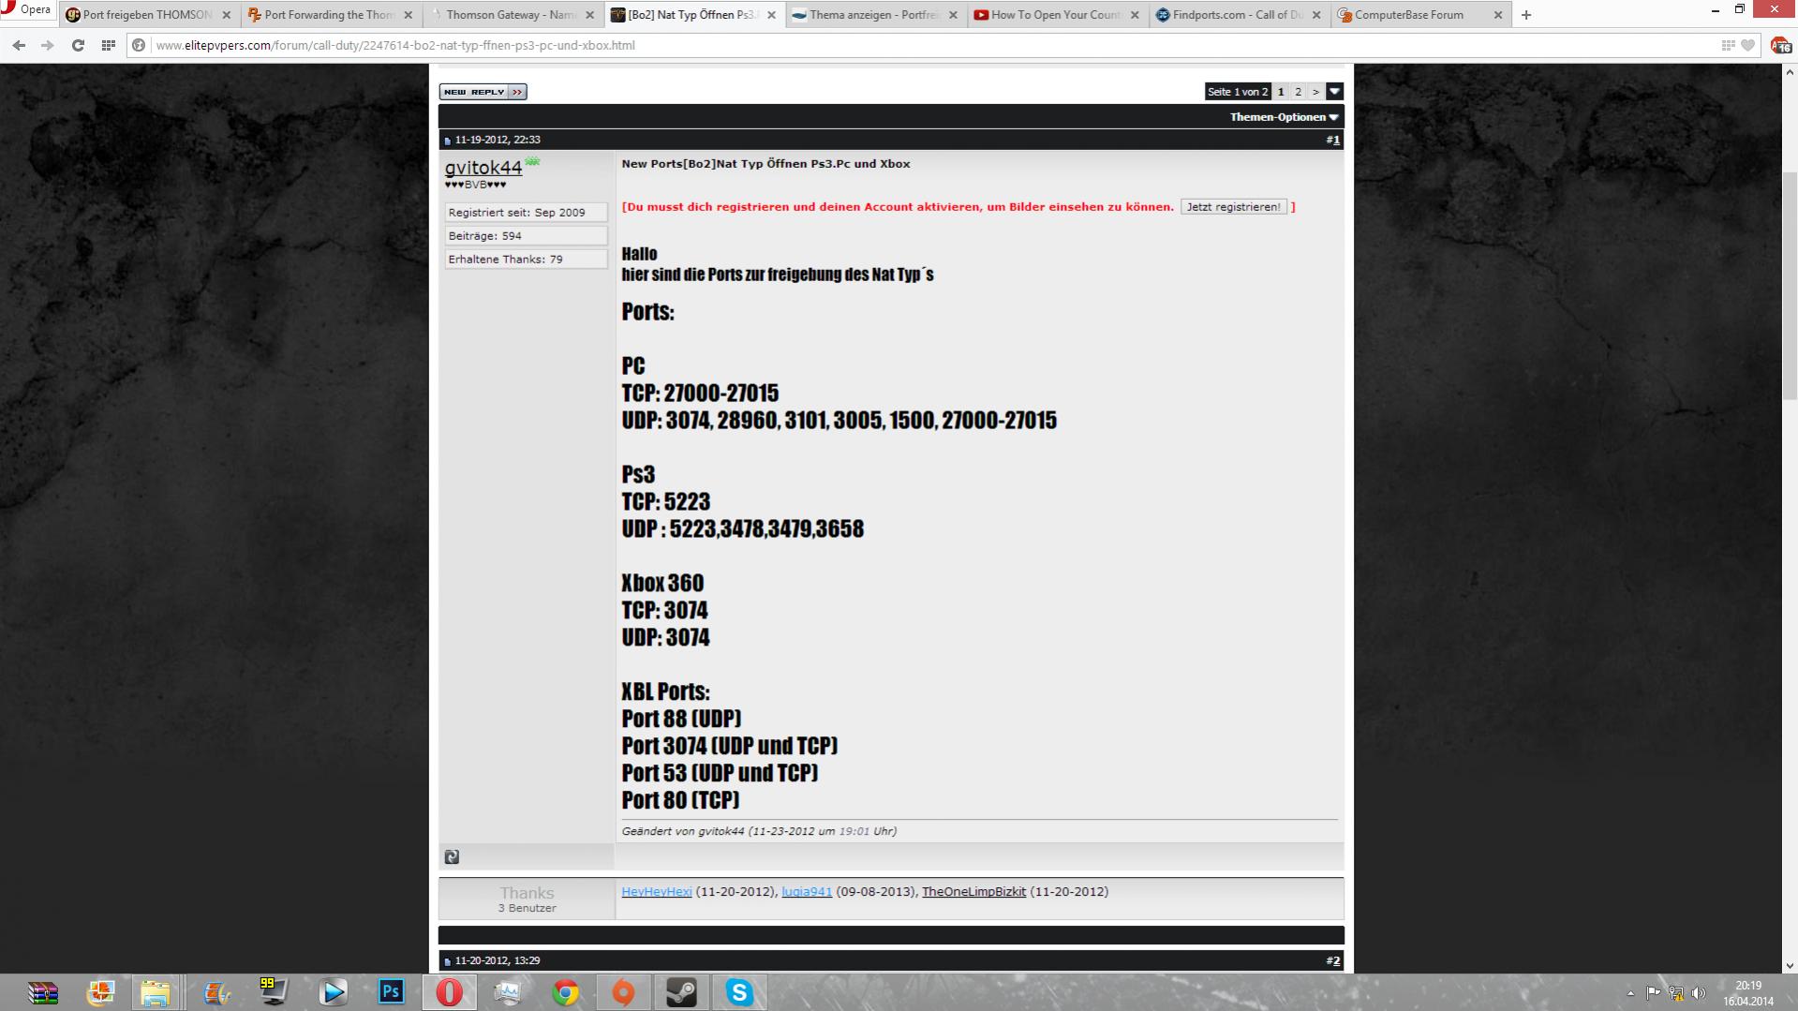Open a new tab with plus button

1526,15
